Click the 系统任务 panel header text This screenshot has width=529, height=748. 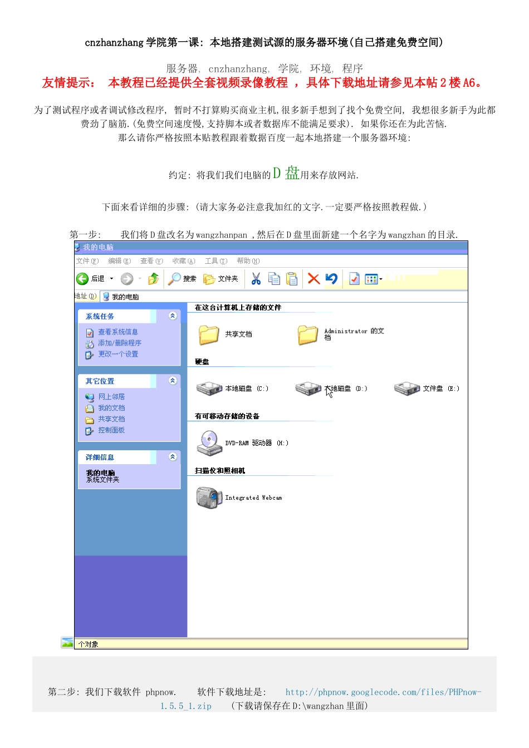pyautogui.click(x=100, y=316)
